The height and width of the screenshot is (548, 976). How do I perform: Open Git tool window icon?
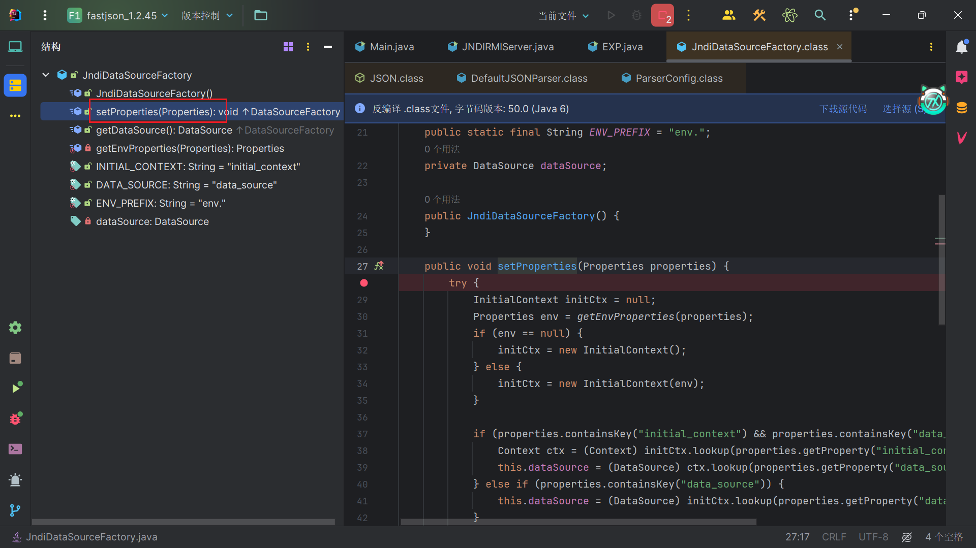coord(15,510)
